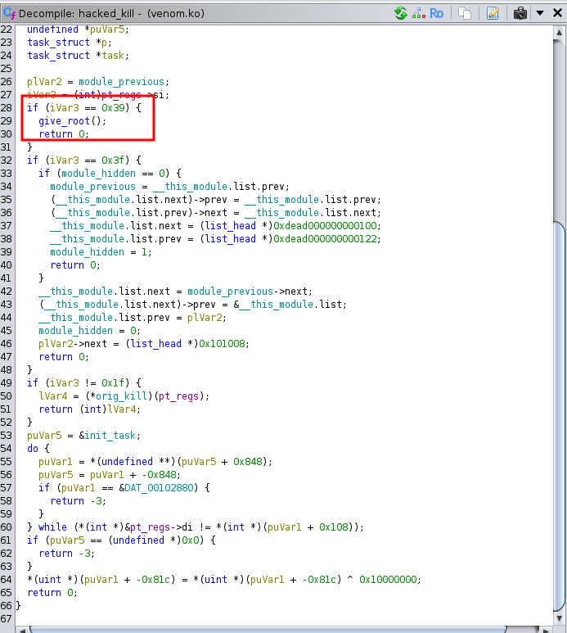
Task: Click return 0 on line 47
Action: pyautogui.click(x=64, y=356)
